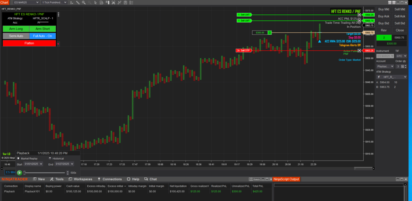Adjust playback speed stepper arrows

(68, 173)
